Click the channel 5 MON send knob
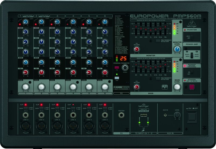 coord(89,62)
